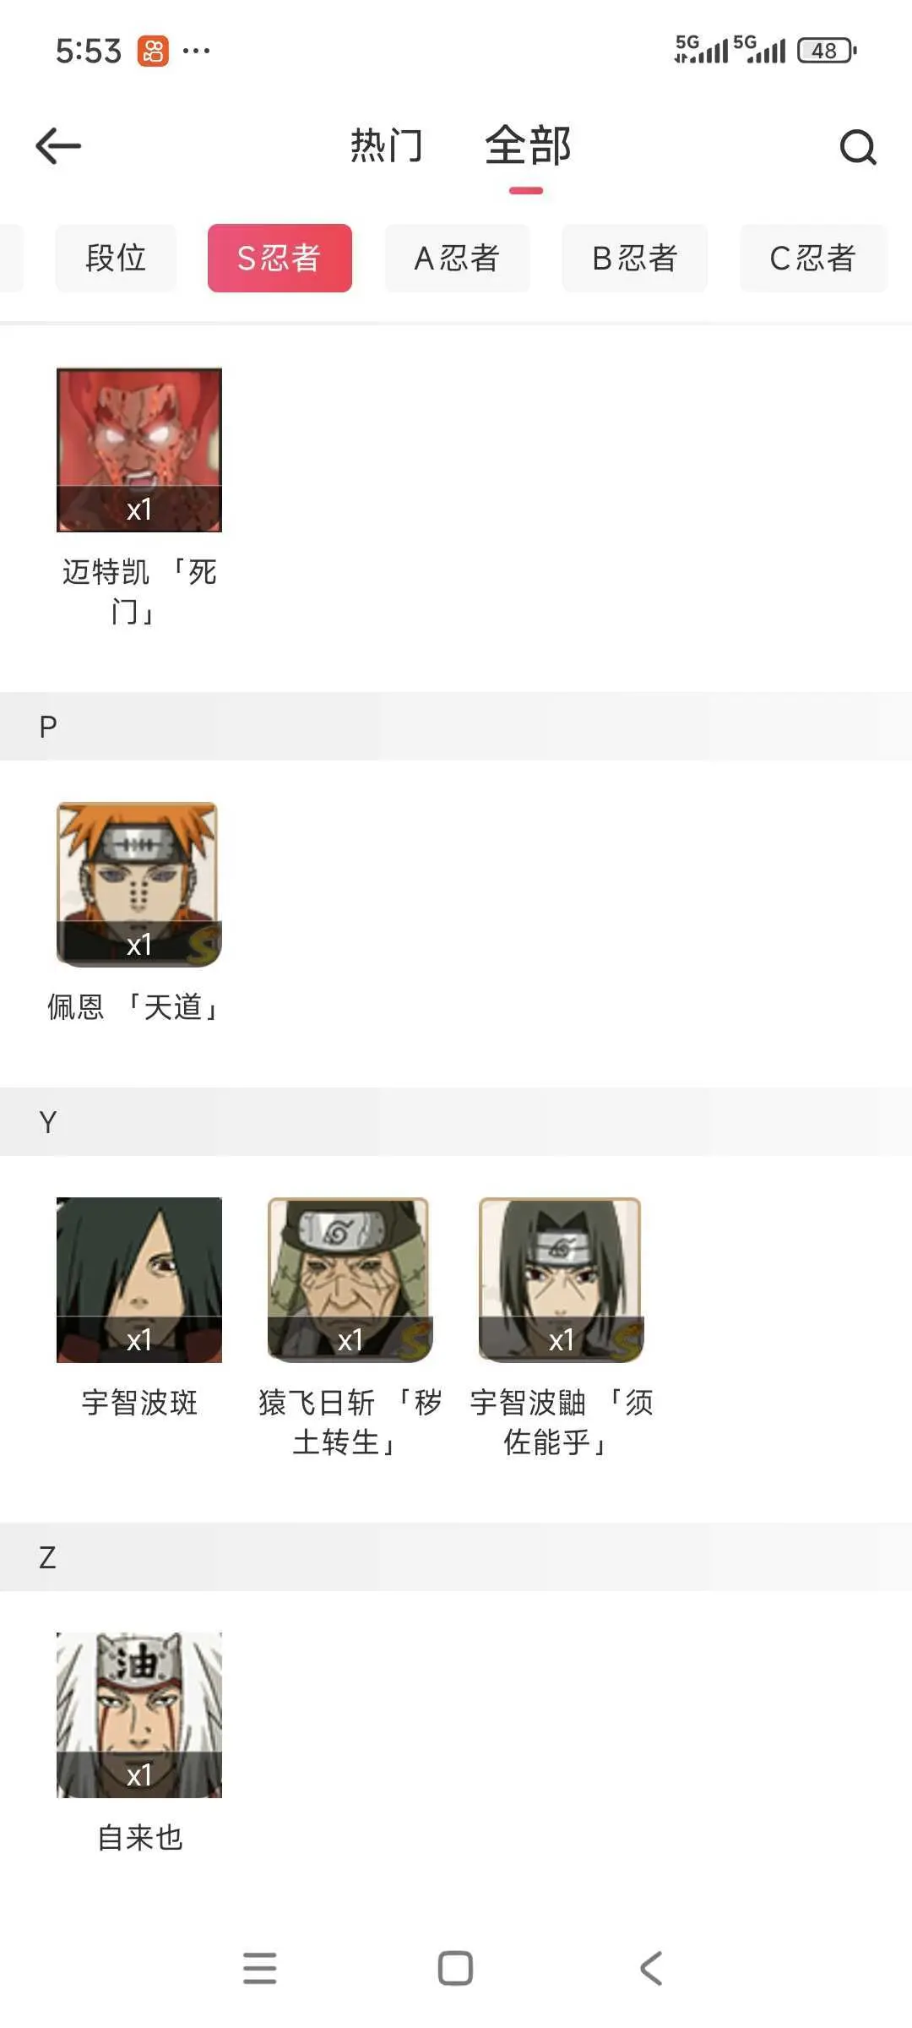The height and width of the screenshot is (2028, 912).
Task: Filter by B忍者 category
Action: [635, 259]
